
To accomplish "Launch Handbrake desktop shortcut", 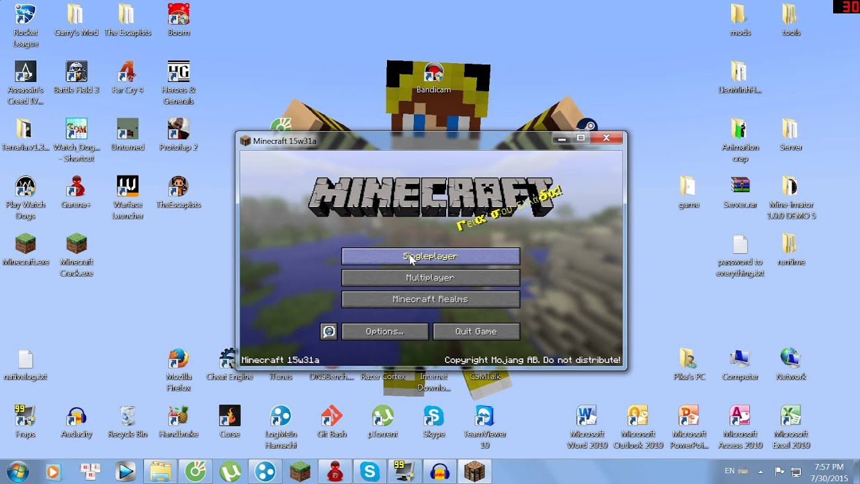I will point(179,421).
